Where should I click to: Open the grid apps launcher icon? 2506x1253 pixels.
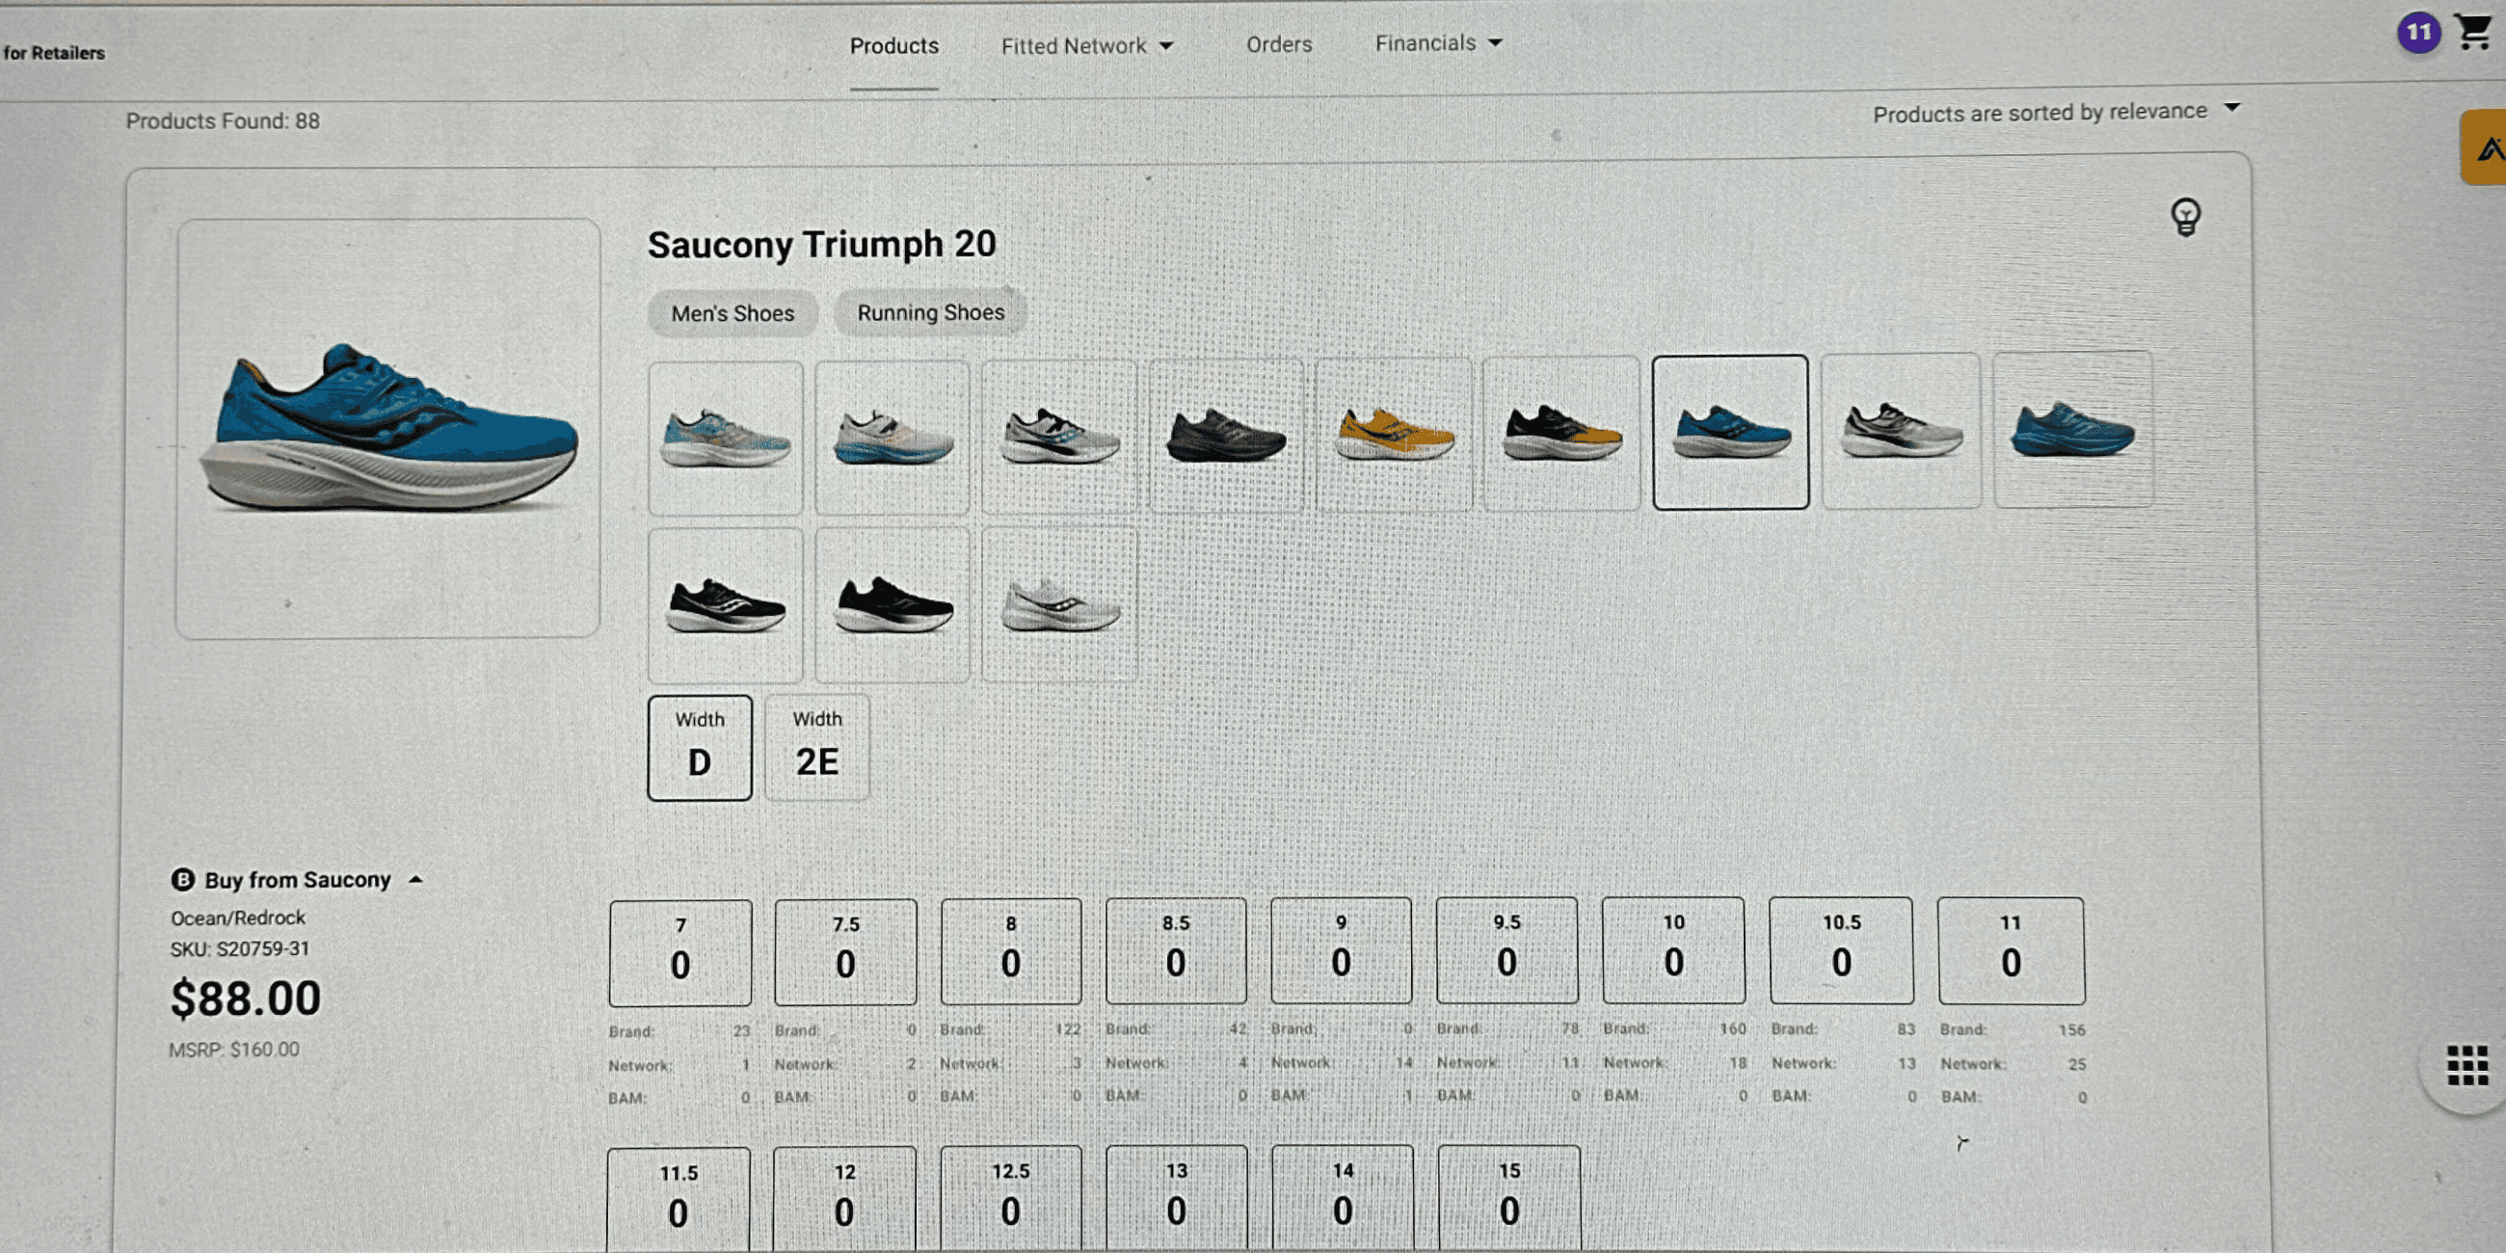(2466, 1065)
